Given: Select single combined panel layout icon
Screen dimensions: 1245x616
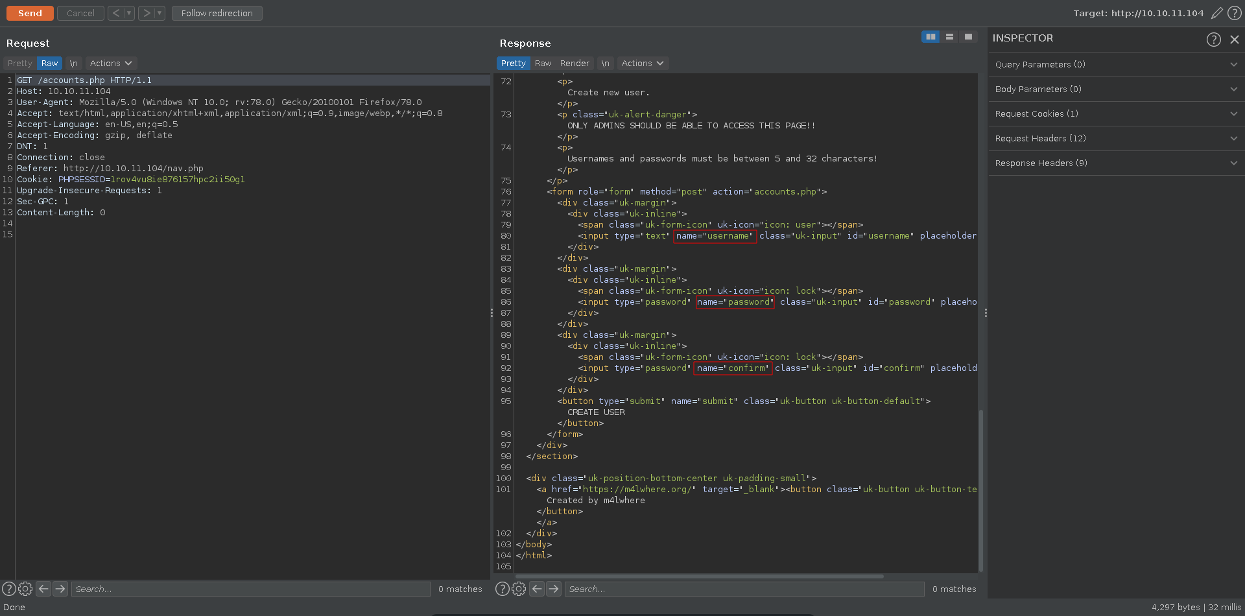Looking at the screenshot, I should coord(968,37).
